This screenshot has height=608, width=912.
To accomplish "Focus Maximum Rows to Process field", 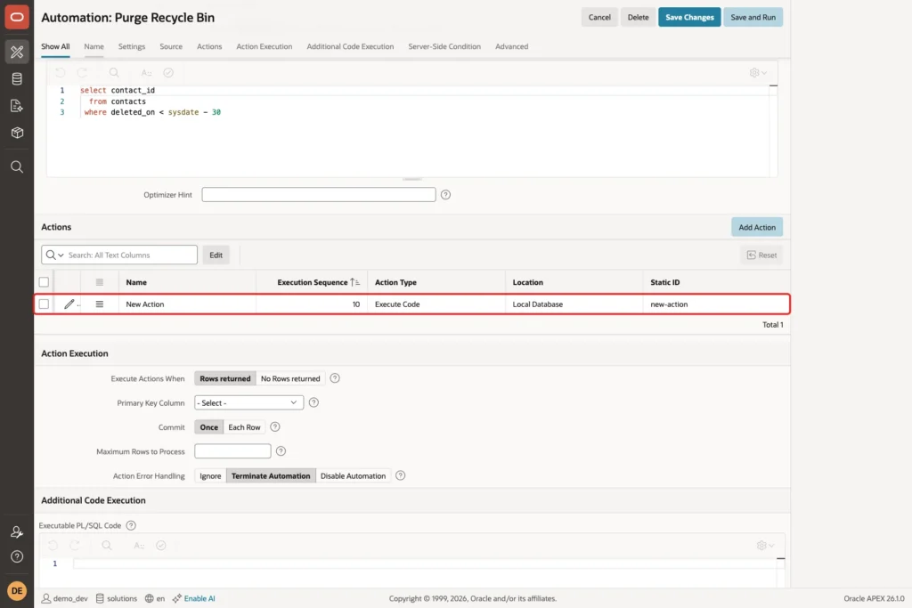I will [x=232, y=451].
